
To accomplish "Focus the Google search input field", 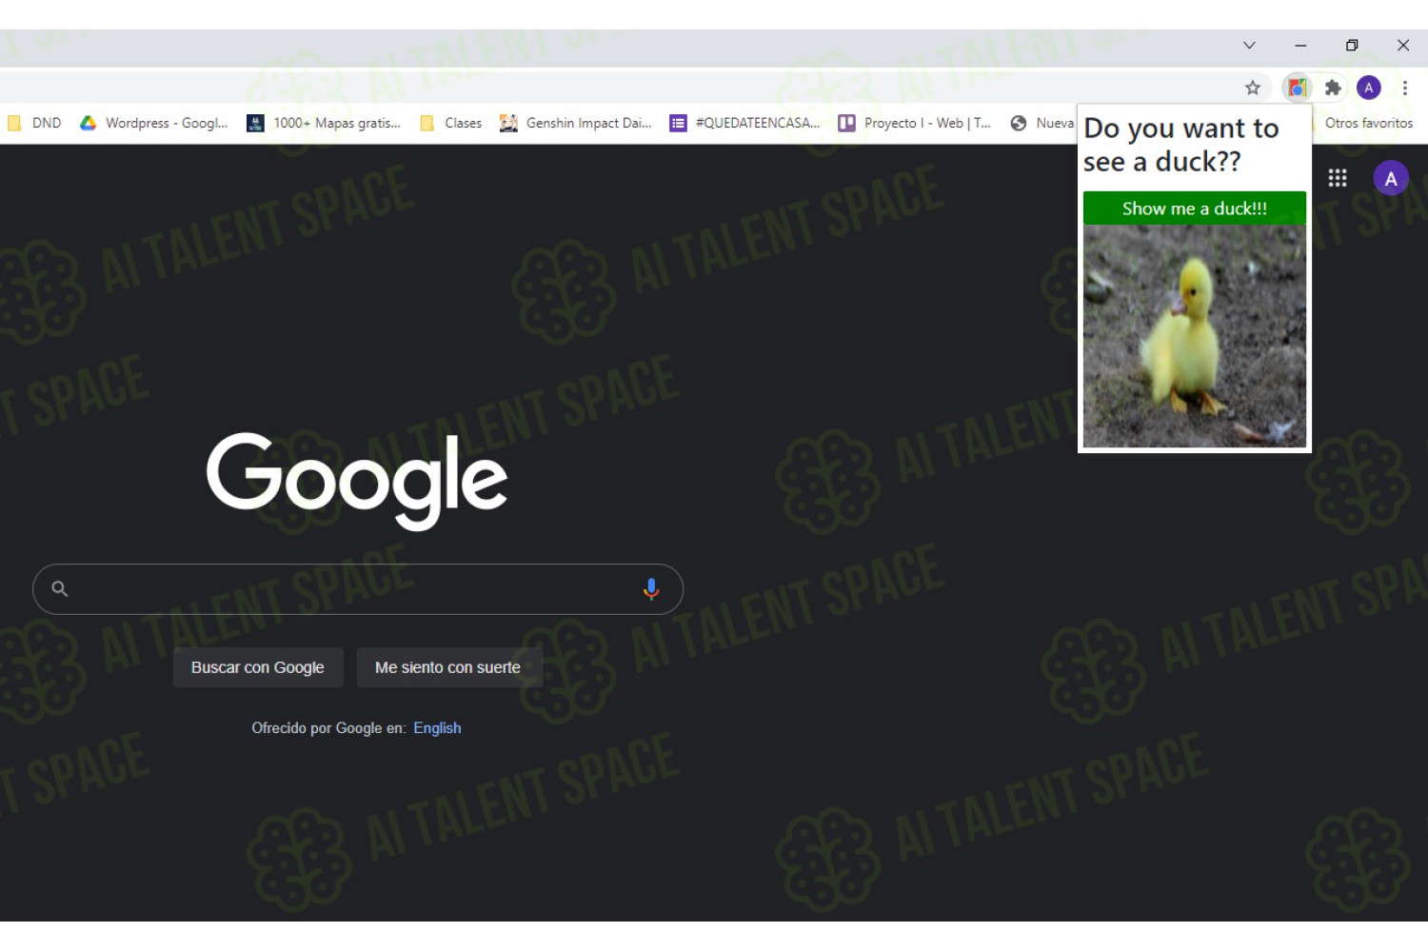I will click(x=358, y=589).
